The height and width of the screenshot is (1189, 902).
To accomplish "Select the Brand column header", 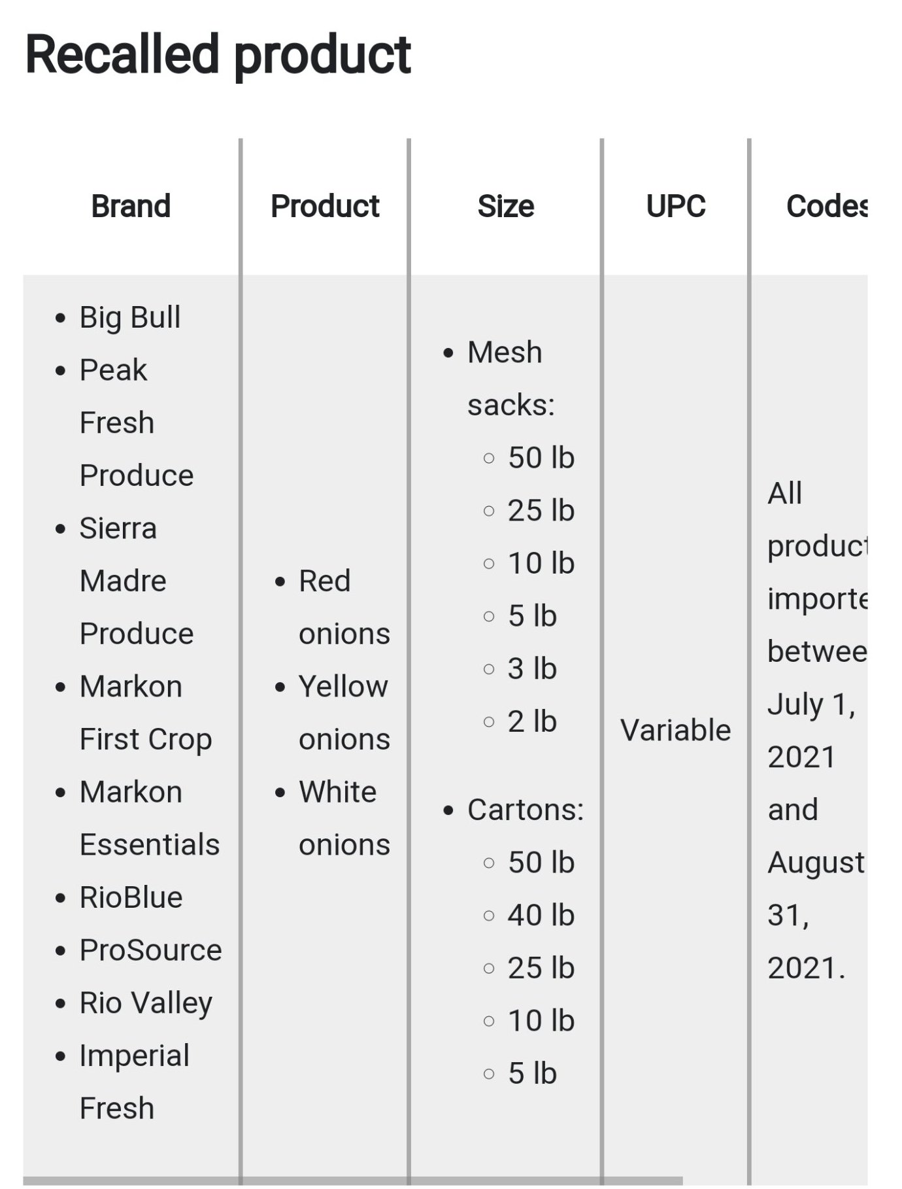I will coord(131,207).
